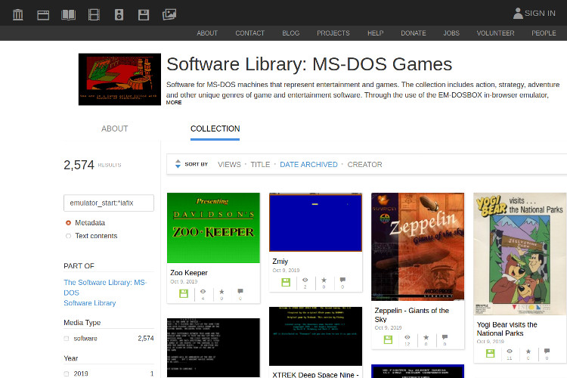Open the Texts book icon
Image resolution: width=567 pixels, height=378 pixels.
click(68, 15)
